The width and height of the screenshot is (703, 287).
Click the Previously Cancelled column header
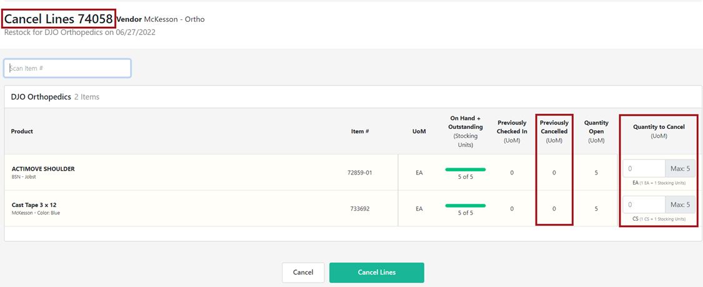click(554, 127)
